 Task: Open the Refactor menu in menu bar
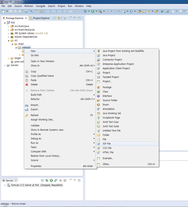click(29, 6)
